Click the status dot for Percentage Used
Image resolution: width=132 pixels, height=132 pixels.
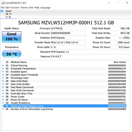(x=3, y=78)
